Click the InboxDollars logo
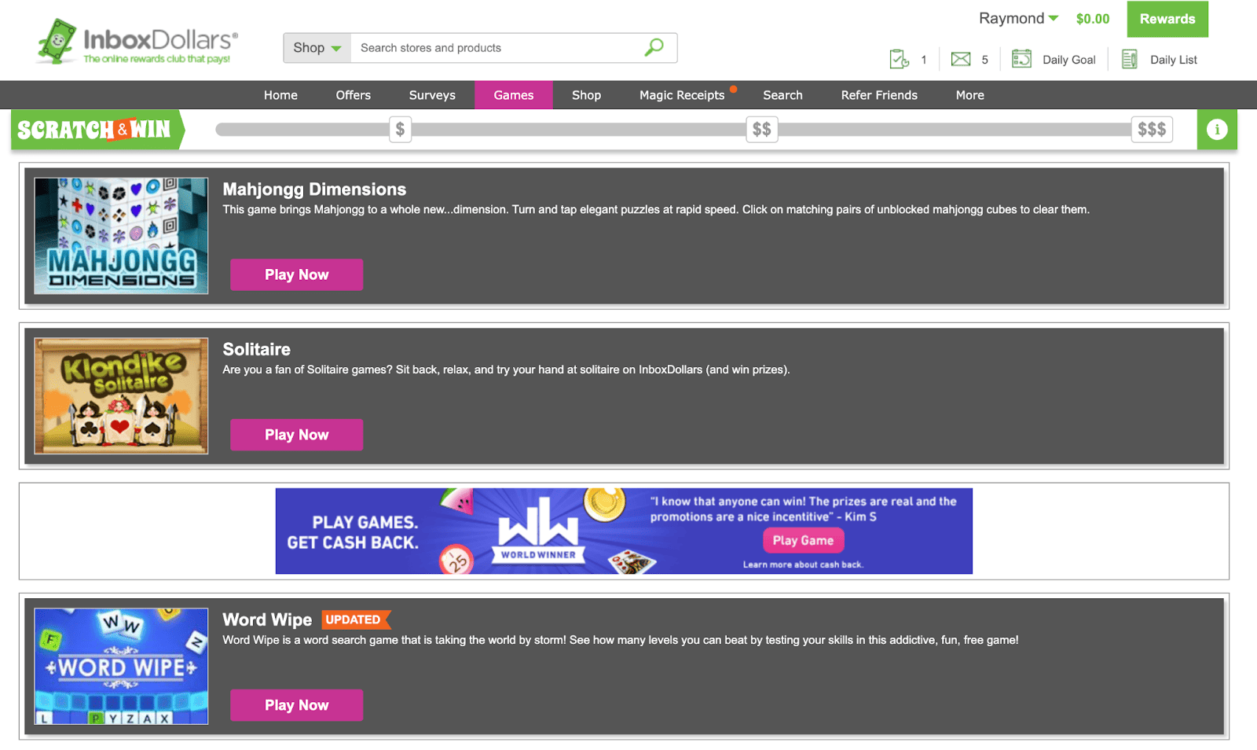Screen dimensions: 1257x750 137,42
